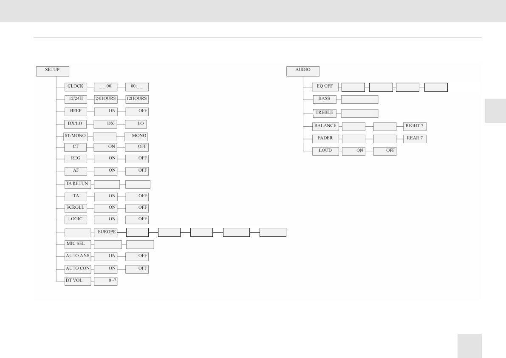Click the "_ _:00" hour setting box
506x358 pixels.
point(105,87)
